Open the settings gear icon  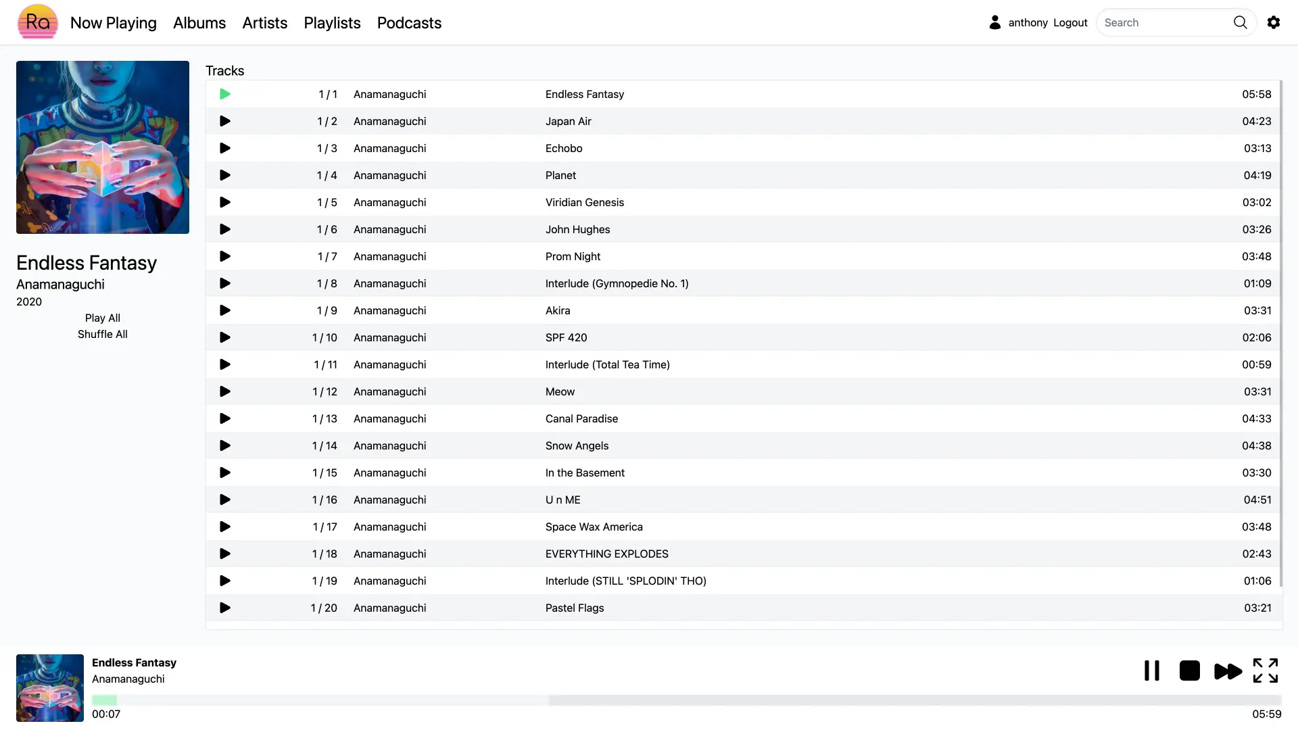[x=1274, y=22]
